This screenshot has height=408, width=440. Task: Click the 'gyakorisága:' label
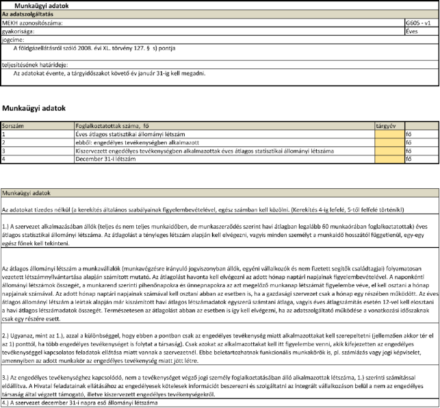(18, 31)
